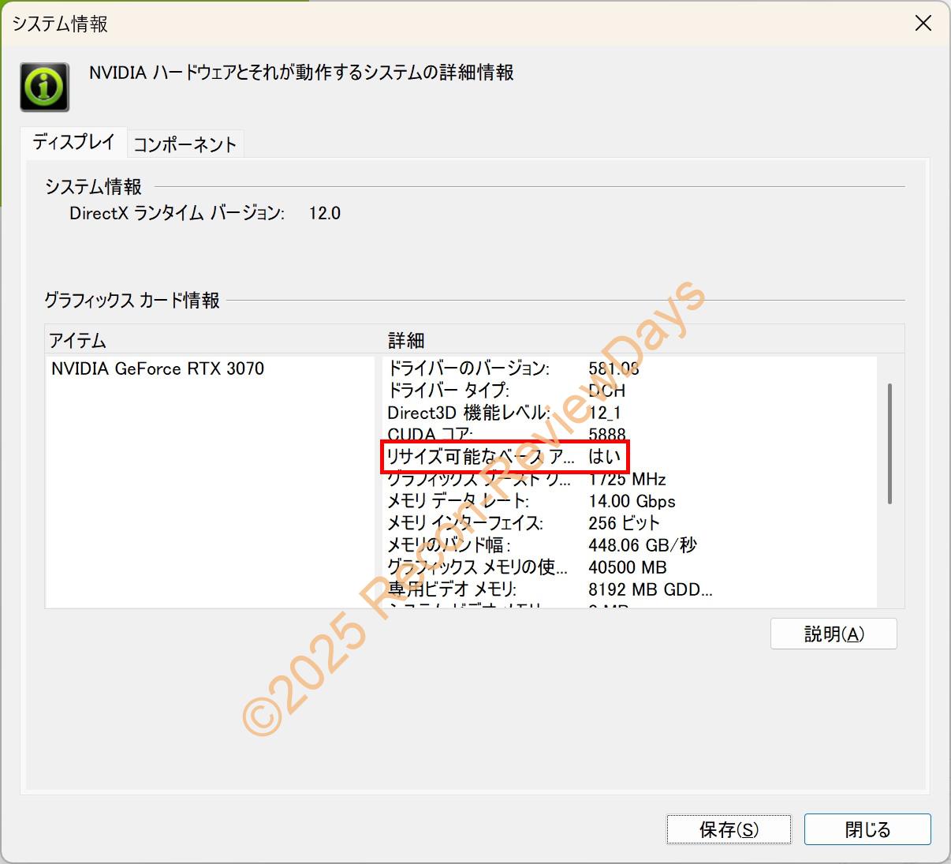951x864 pixels.
Task: Open the コンポーネント tab
Action: click(x=185, y=144)
